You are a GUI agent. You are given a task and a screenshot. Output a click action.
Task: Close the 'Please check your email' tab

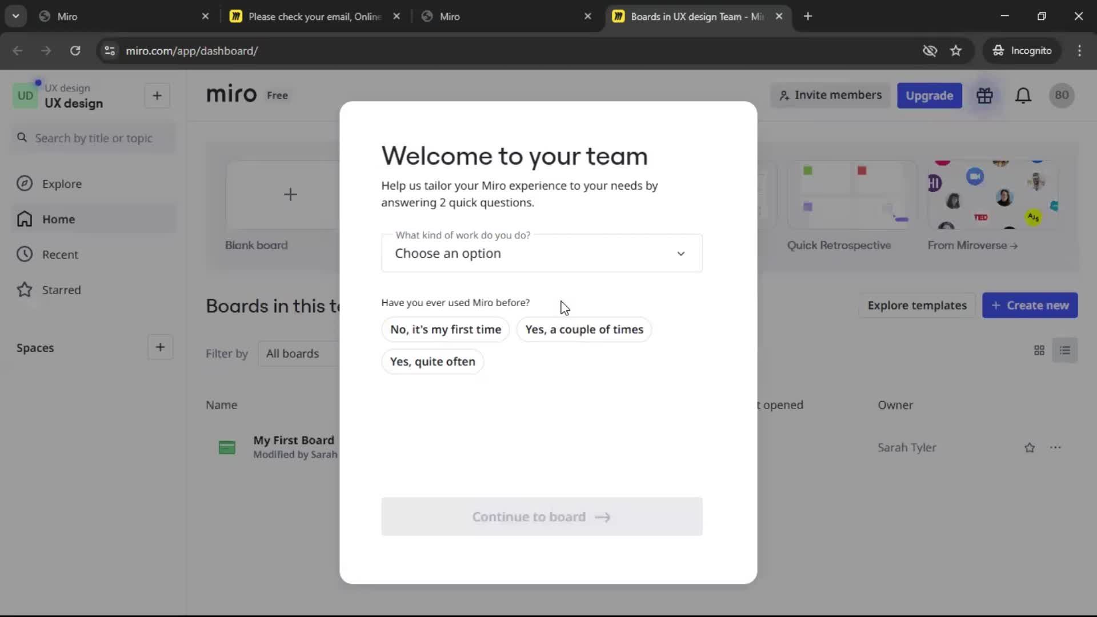tap(397, 17)
